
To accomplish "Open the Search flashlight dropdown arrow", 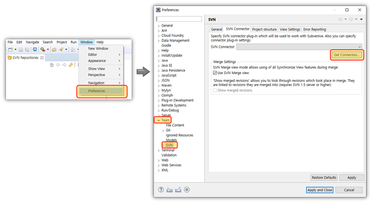I will click(x=66, y=49).
